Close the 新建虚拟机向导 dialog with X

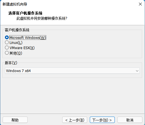coord(140,4)
